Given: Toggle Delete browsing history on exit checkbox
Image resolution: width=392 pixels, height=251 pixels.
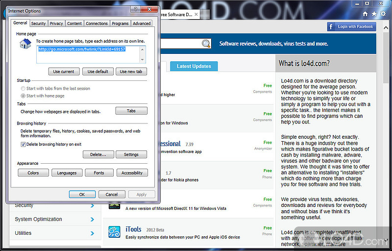Looking at the screenshot, I should tap(23, 144).
